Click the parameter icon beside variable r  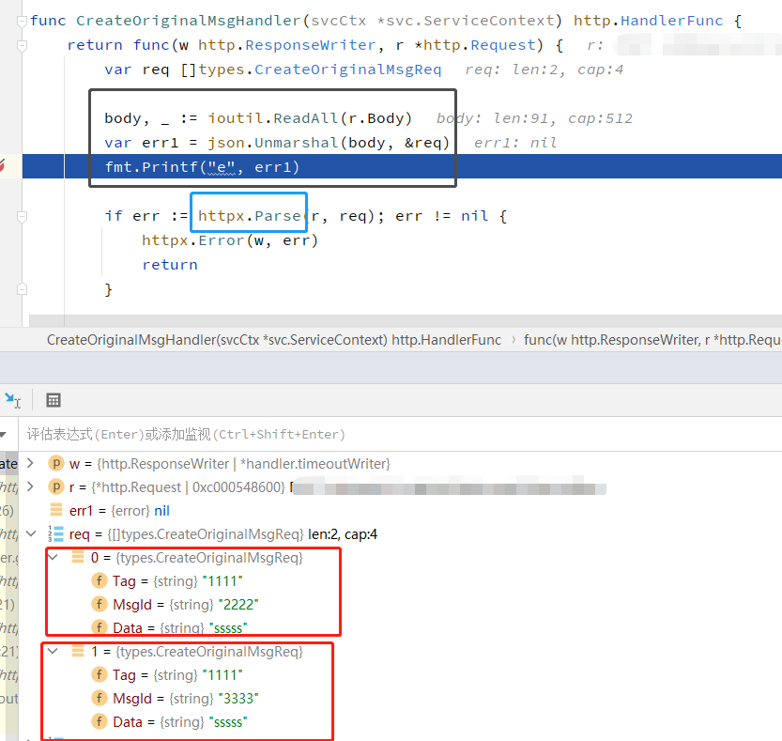point(56,486)
